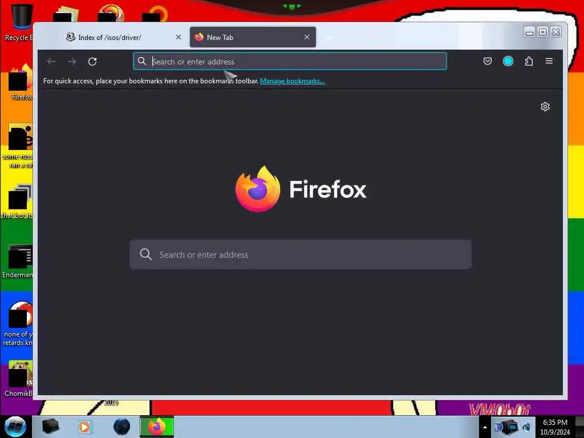584x438 pixels.
Task: Select the 'some russ' desktop icon
Action: [18, 145]
